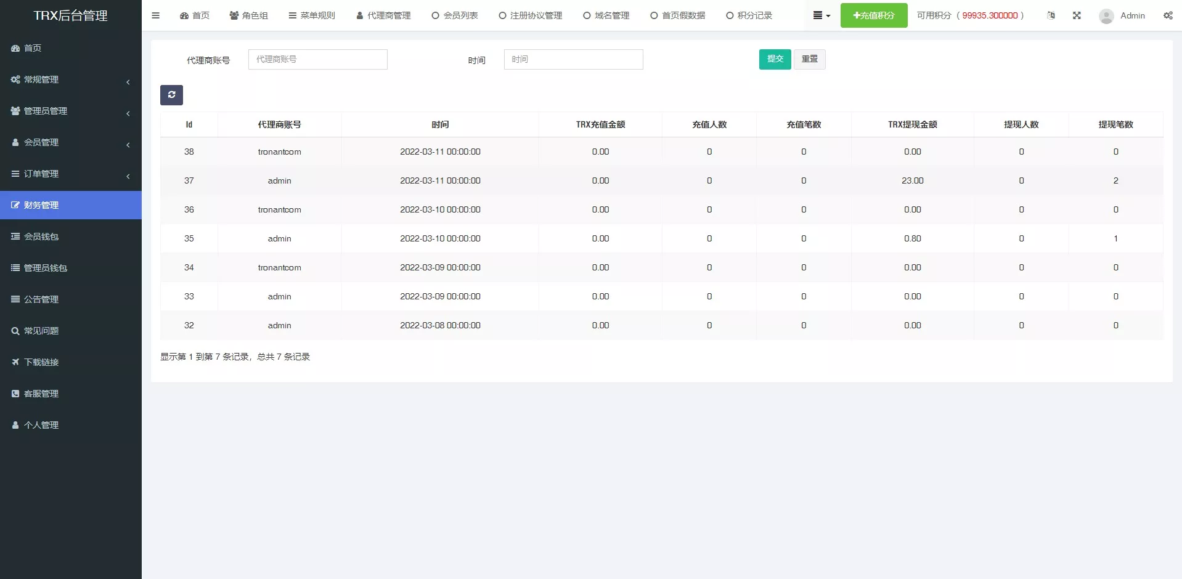The image size is (1182, 579).
Task: Expand the 管理员管理 chevron
Action: (128, 113)
